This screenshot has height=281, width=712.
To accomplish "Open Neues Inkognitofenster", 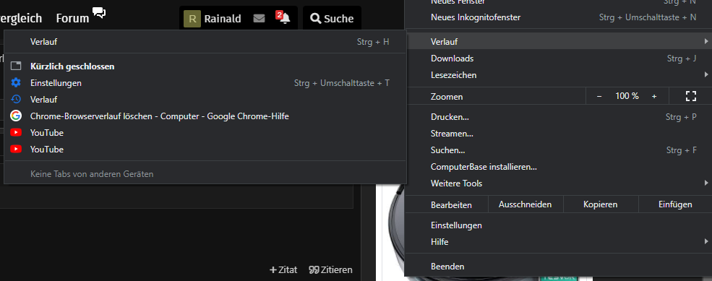I will coord(558,17).
